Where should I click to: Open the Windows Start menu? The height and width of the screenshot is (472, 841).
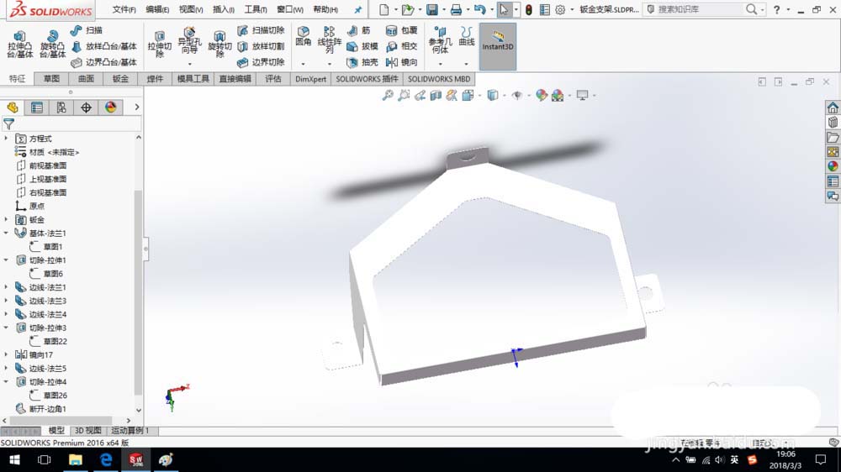pyautogui.click(x=14, y=459)
